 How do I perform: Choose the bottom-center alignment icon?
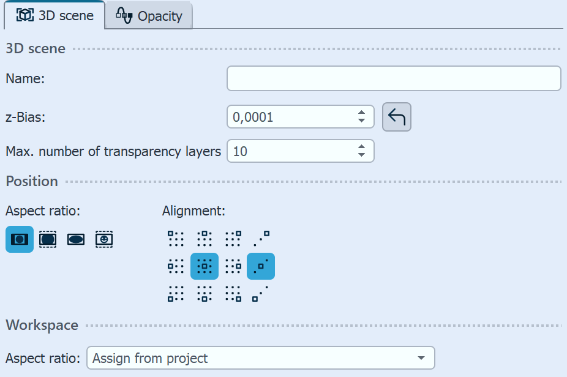(x=204, y=294)
